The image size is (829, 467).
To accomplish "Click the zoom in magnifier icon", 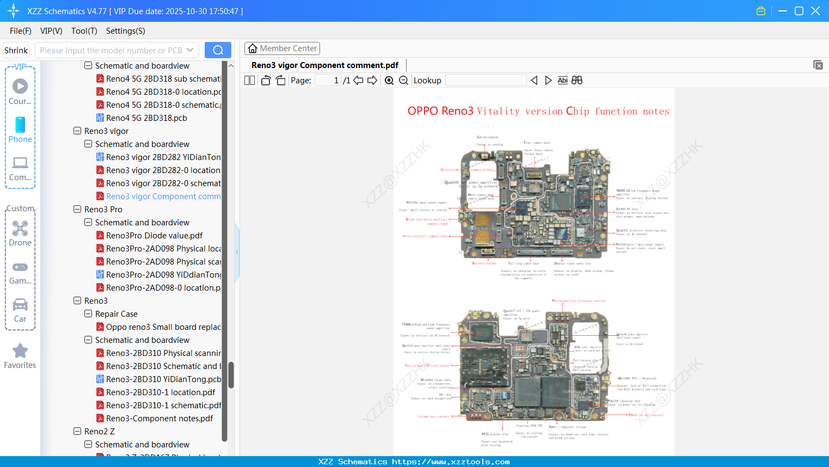I will 389,81.
